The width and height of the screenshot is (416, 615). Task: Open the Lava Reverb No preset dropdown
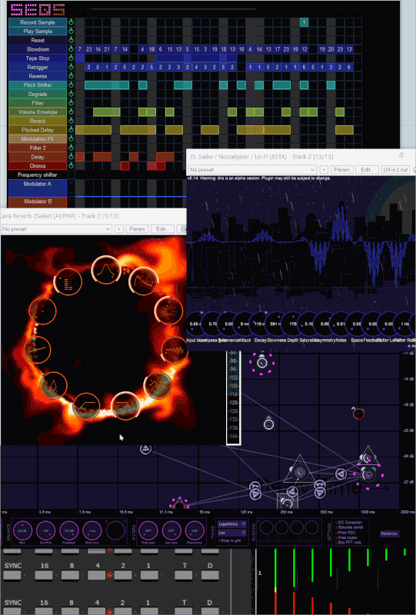(56, 229)
